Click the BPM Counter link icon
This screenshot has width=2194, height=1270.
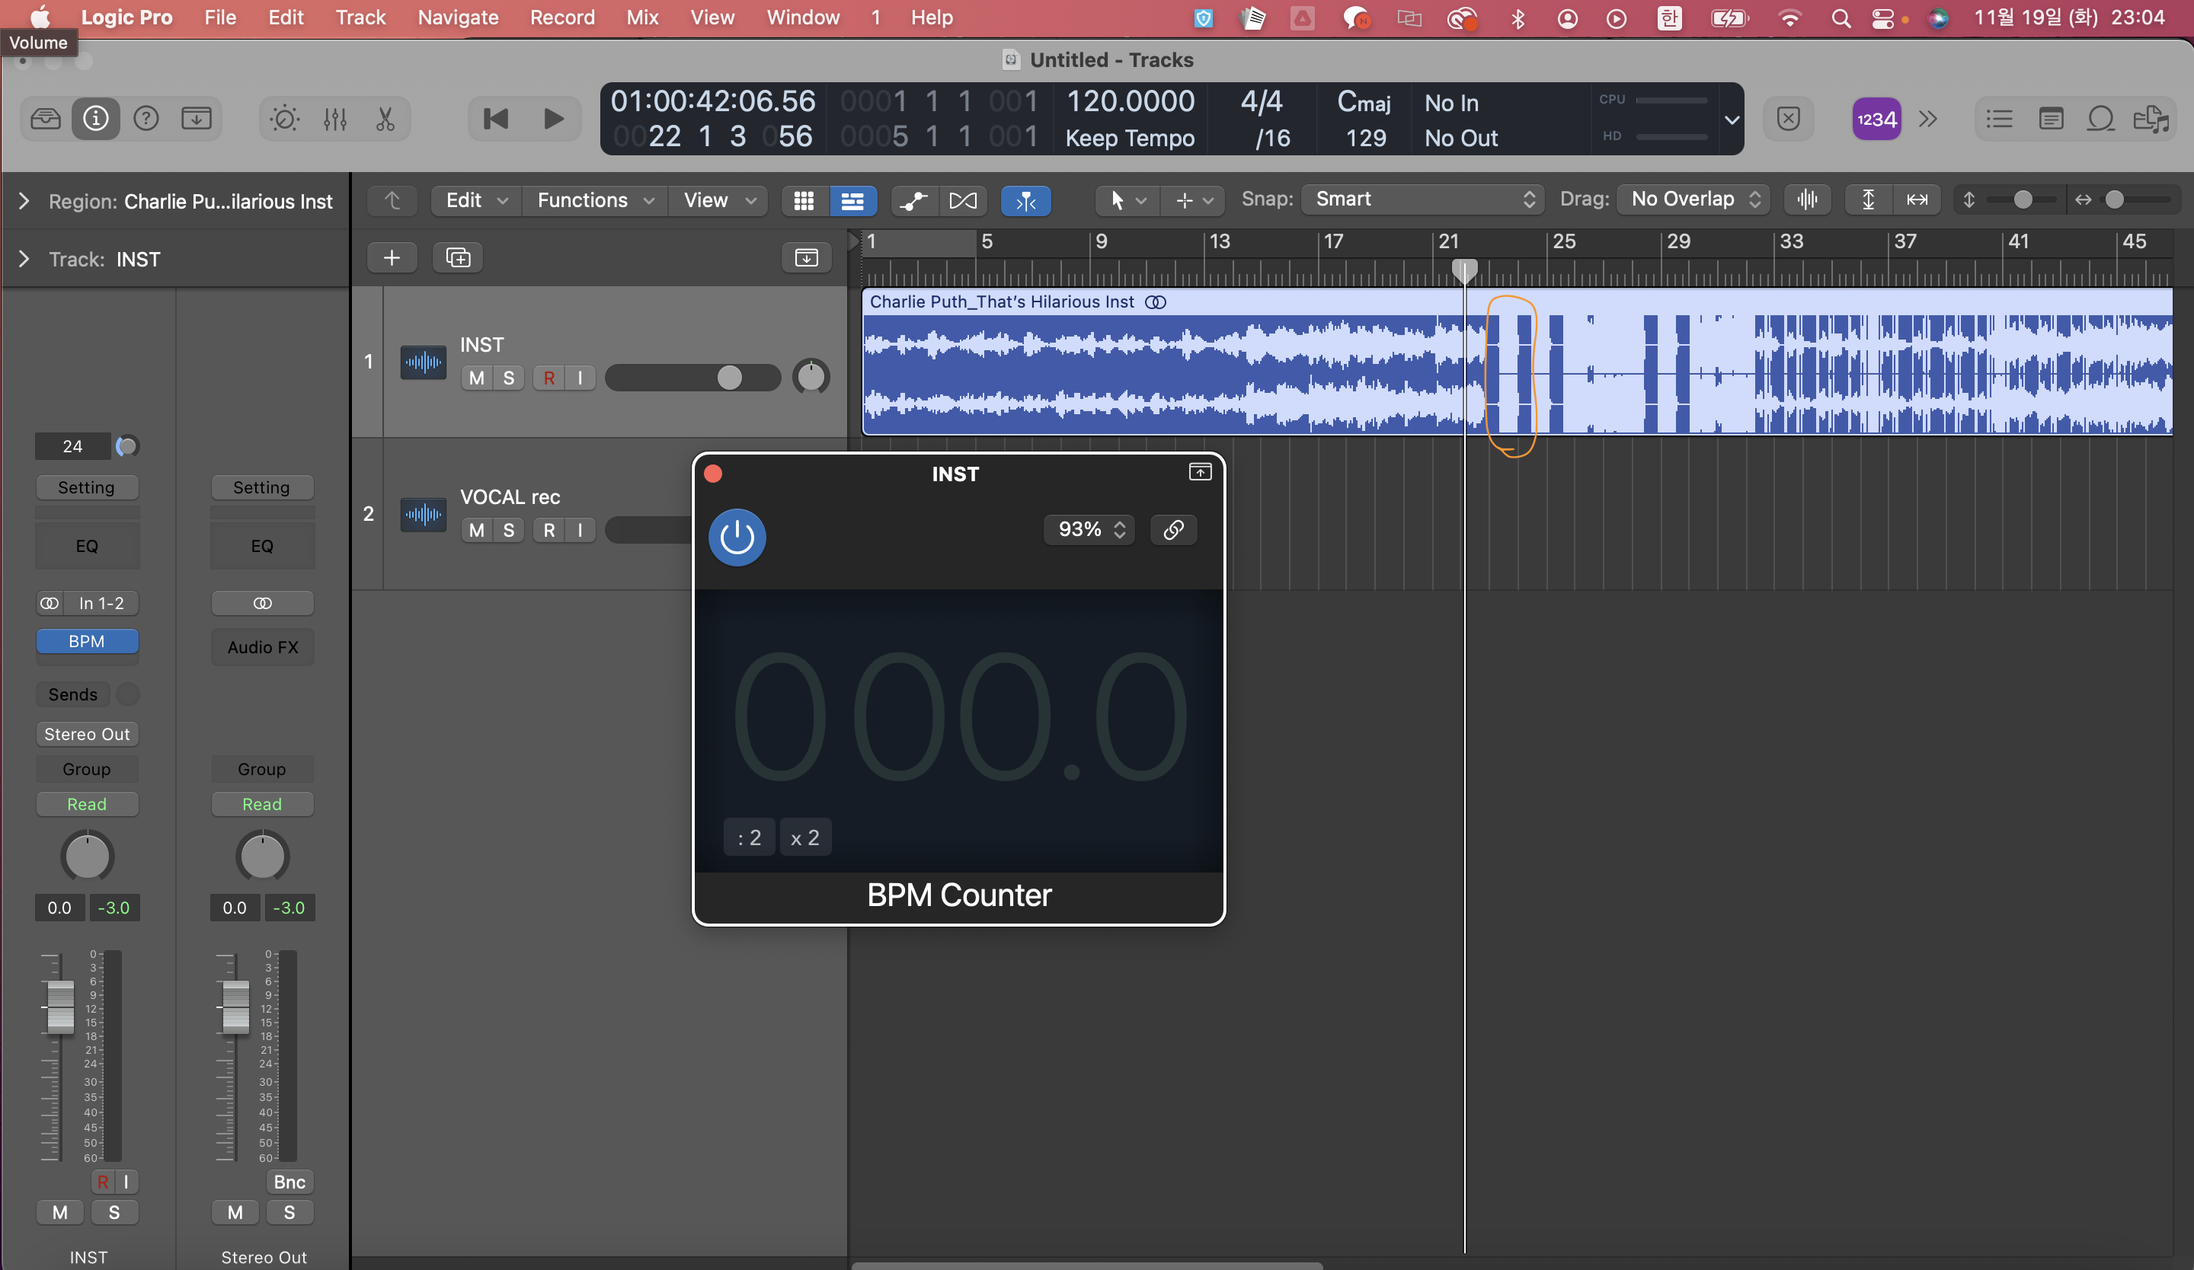click(1172, 529)
